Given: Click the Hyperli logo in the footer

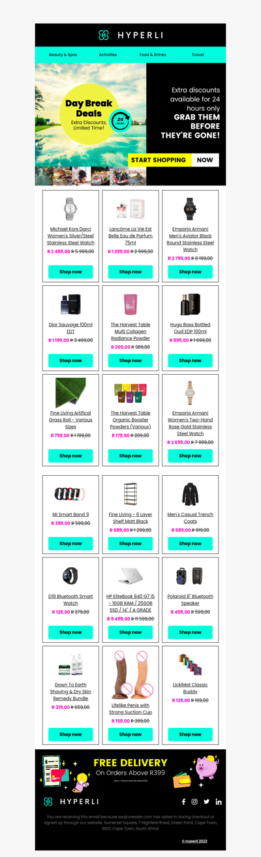Looking at the screenshot, I should pyautogui.click(x=71, y=801).
